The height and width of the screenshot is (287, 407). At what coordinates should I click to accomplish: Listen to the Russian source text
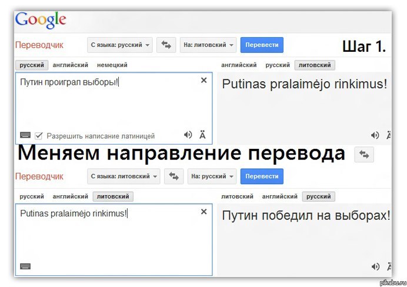click(188, 135)
